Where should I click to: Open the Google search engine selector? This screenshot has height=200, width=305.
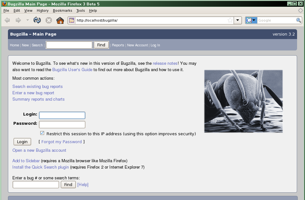click(x=251, y=20)
